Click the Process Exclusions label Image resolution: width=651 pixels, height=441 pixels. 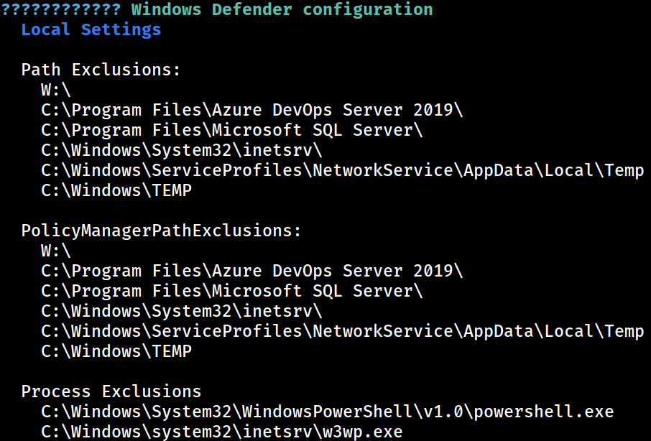[x=111, y=391]
